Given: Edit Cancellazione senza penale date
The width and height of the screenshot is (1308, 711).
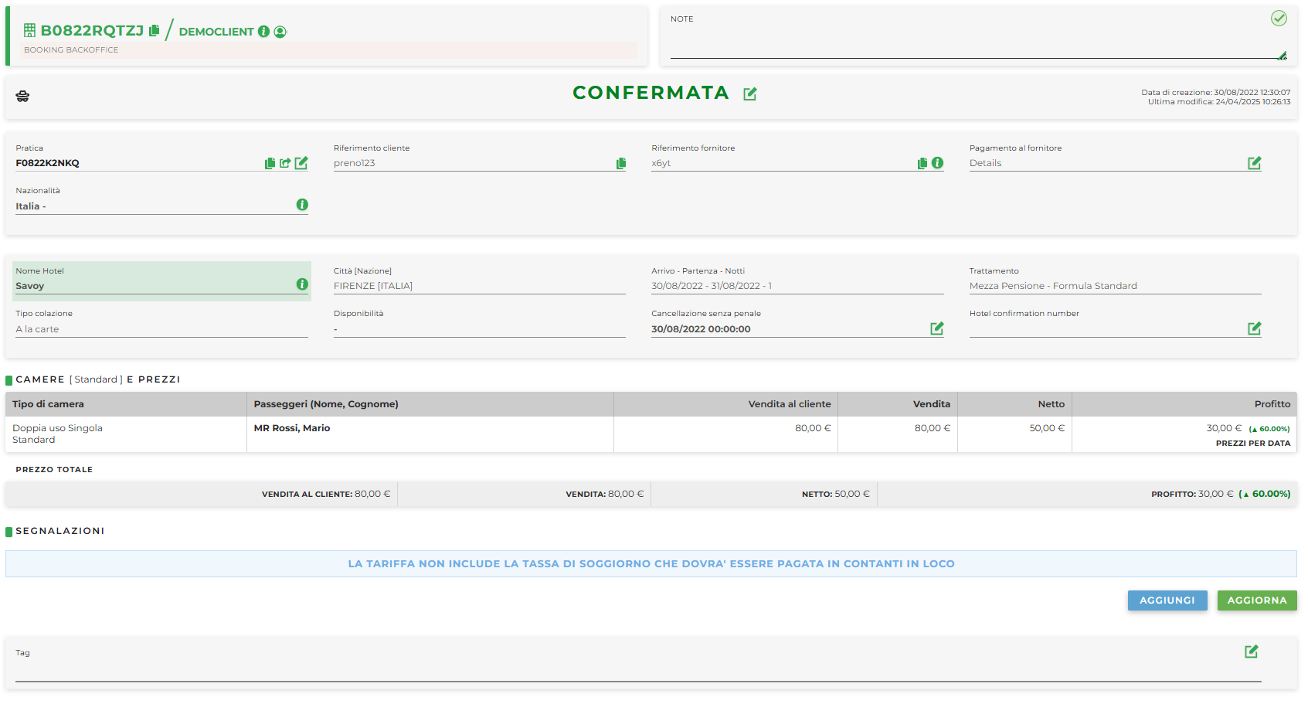Looking at the screenshot, I should click(936, 328).
